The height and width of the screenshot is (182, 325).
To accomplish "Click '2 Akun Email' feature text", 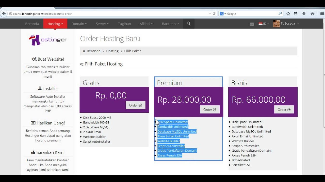I will pos(92,132).
